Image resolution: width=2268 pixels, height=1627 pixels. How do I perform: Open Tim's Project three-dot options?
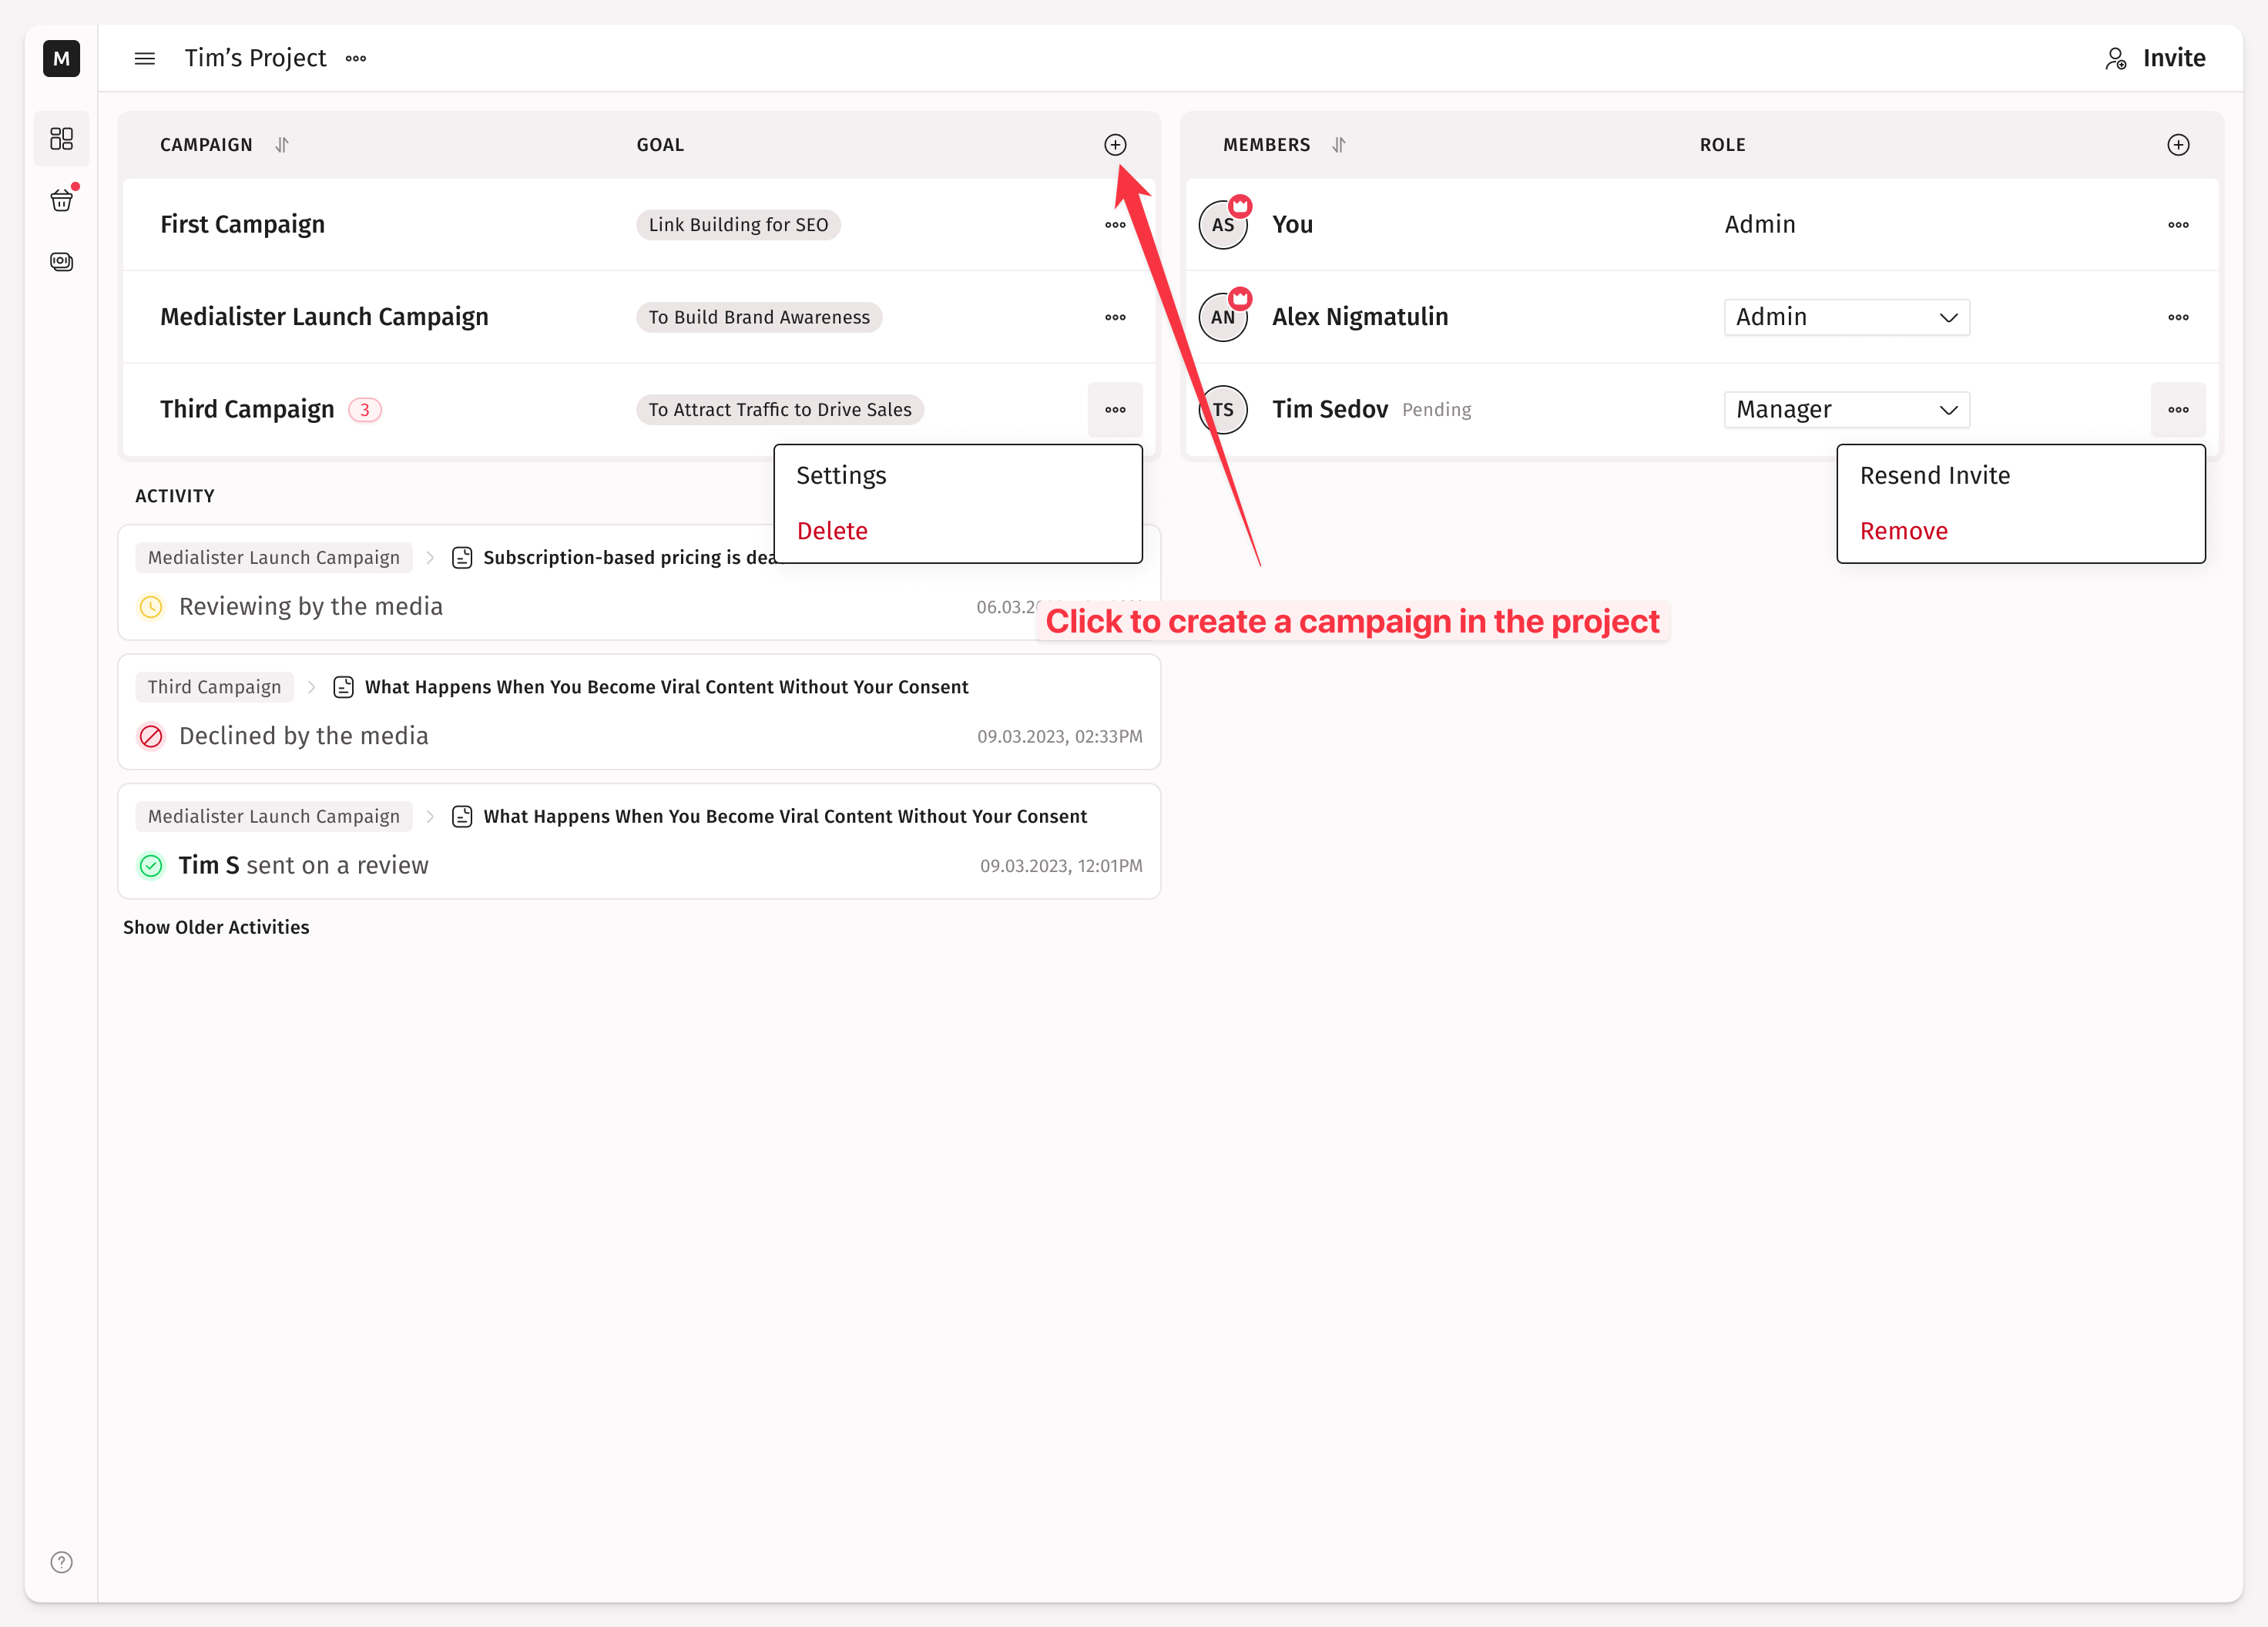pyautogui.click(x=356, y=58)
